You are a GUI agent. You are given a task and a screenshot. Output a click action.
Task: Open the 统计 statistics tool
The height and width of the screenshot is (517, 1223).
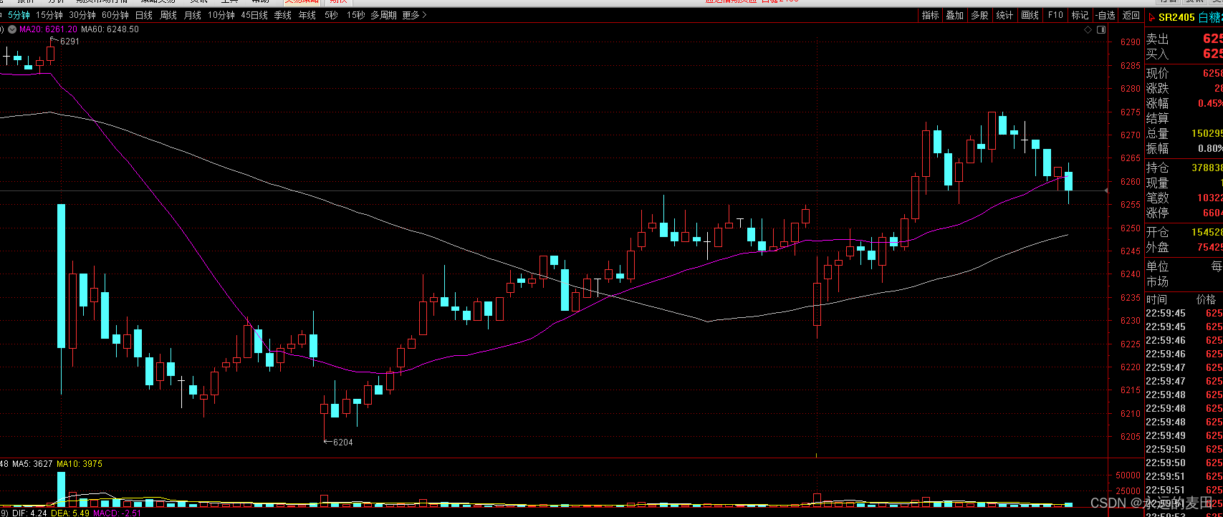pos(1004,15)
